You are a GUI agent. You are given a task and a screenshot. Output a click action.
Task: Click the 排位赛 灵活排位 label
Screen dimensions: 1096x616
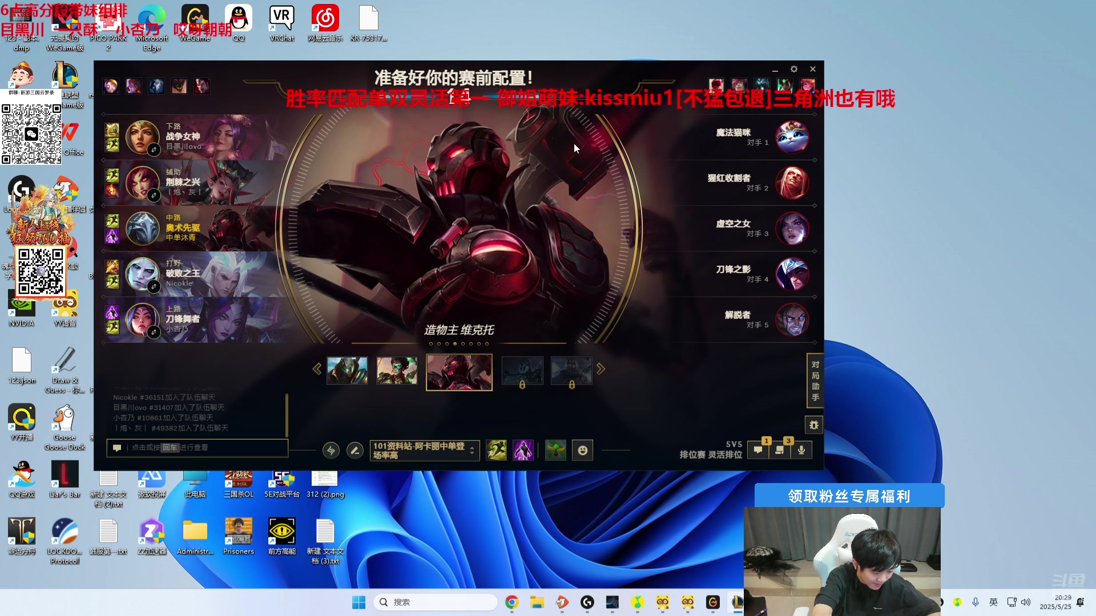tap(711, 455)
